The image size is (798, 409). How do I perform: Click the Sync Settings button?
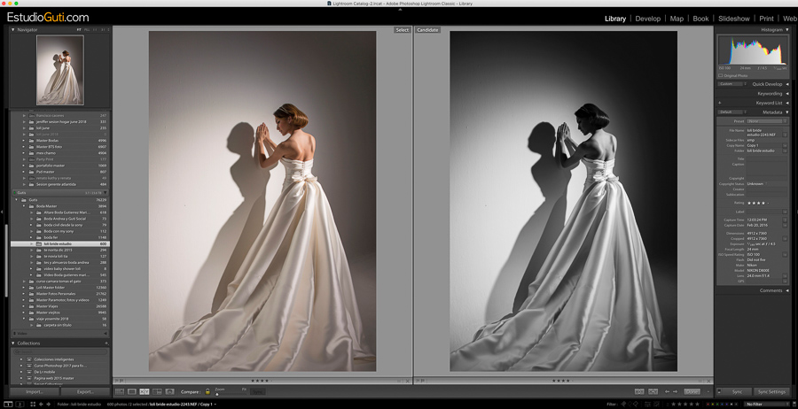coord(771,391)
